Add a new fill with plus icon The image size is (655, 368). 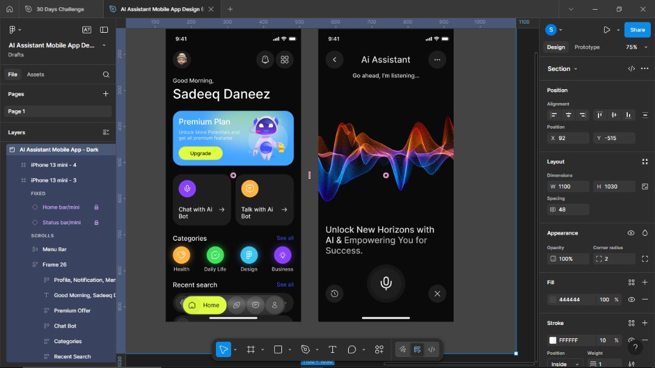click(645, 283)
